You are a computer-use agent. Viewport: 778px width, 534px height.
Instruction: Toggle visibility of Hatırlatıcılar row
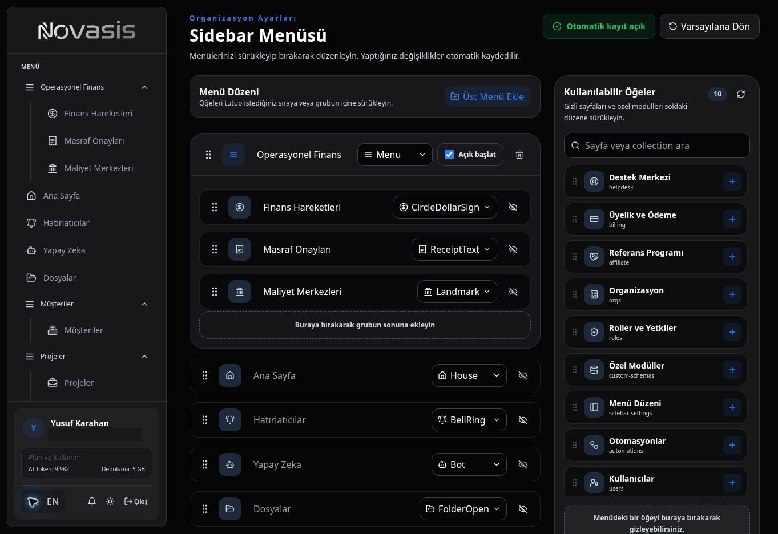[522, 420]
